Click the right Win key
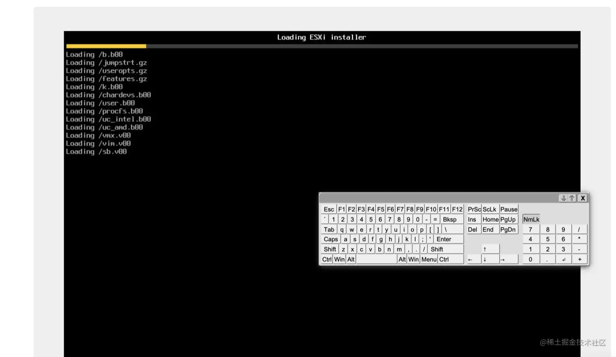The width and height of the screenshot is (616, 357). [x=414, y=259]
